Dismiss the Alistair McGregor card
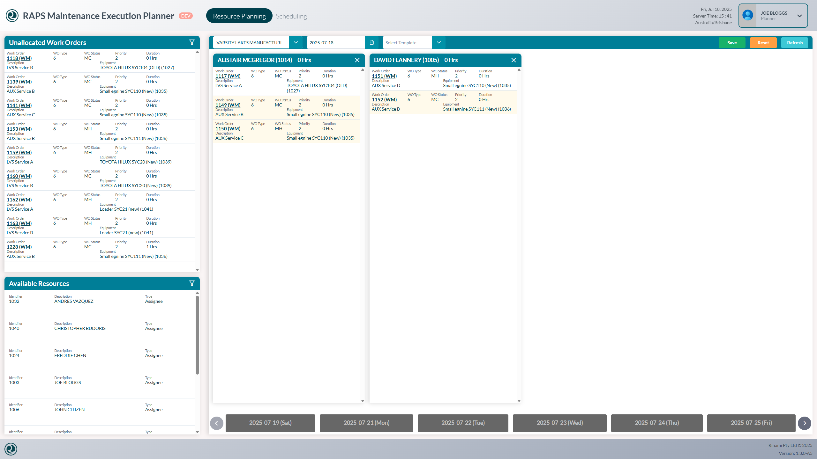The height and width of the screenshot is (459, 817). pos(357,60)
